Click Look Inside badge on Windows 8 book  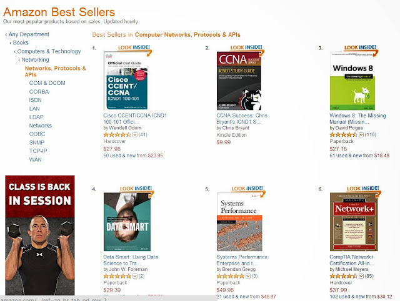(x=361, y=49)
